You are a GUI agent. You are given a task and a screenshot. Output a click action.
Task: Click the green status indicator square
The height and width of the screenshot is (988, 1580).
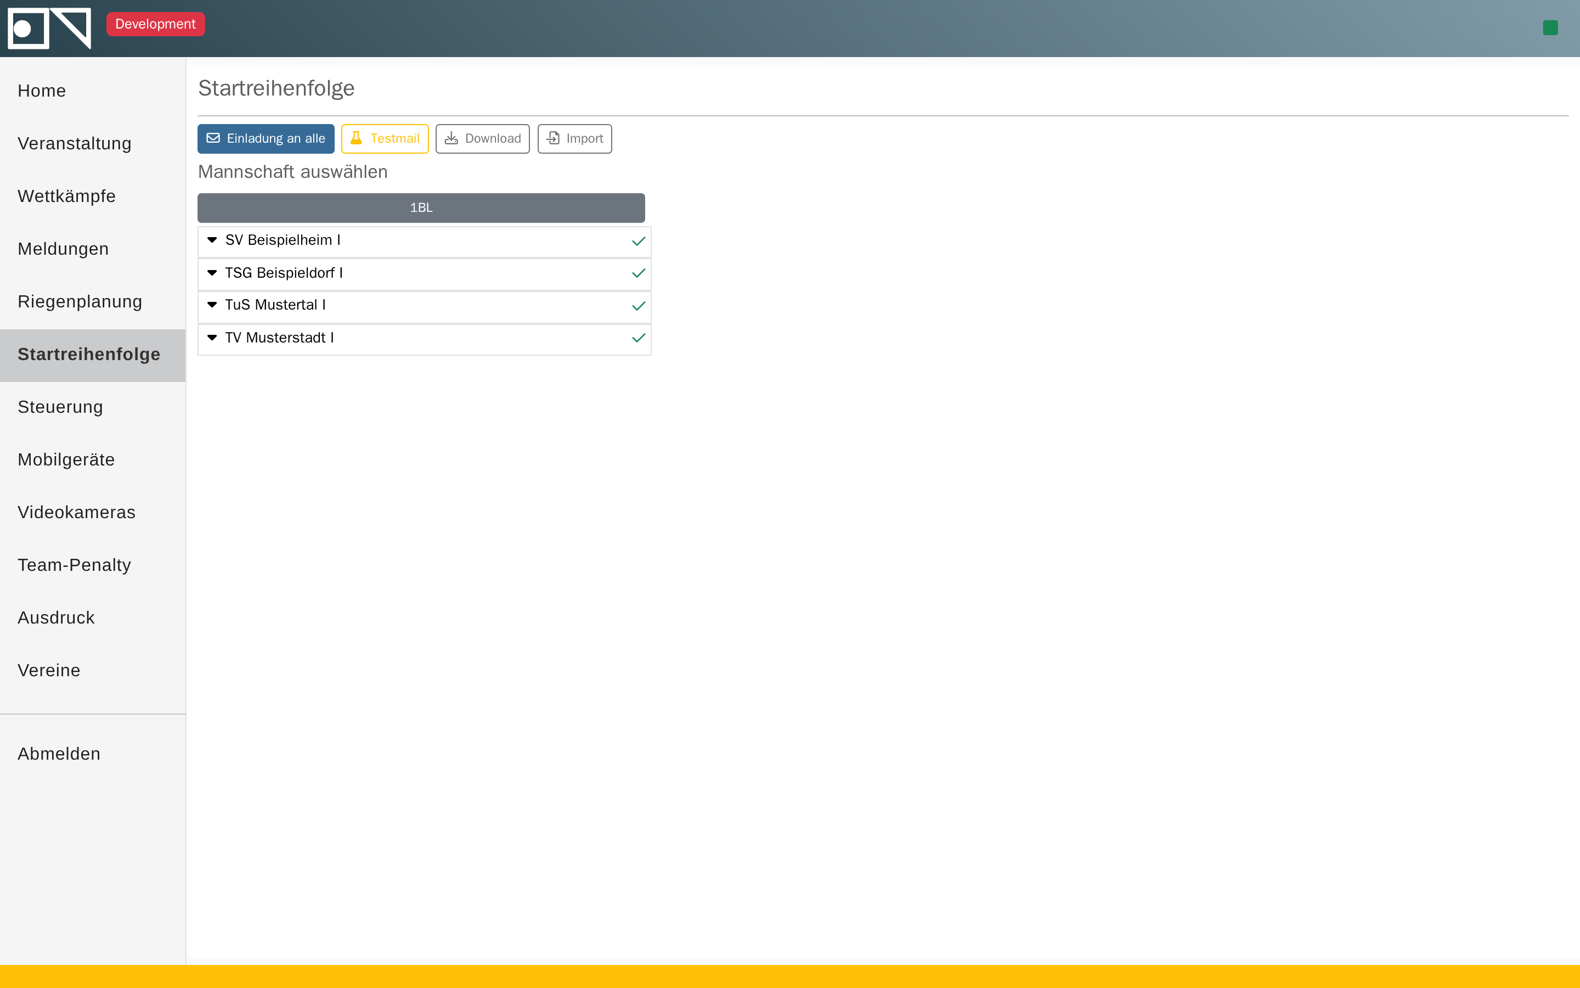1550,27
